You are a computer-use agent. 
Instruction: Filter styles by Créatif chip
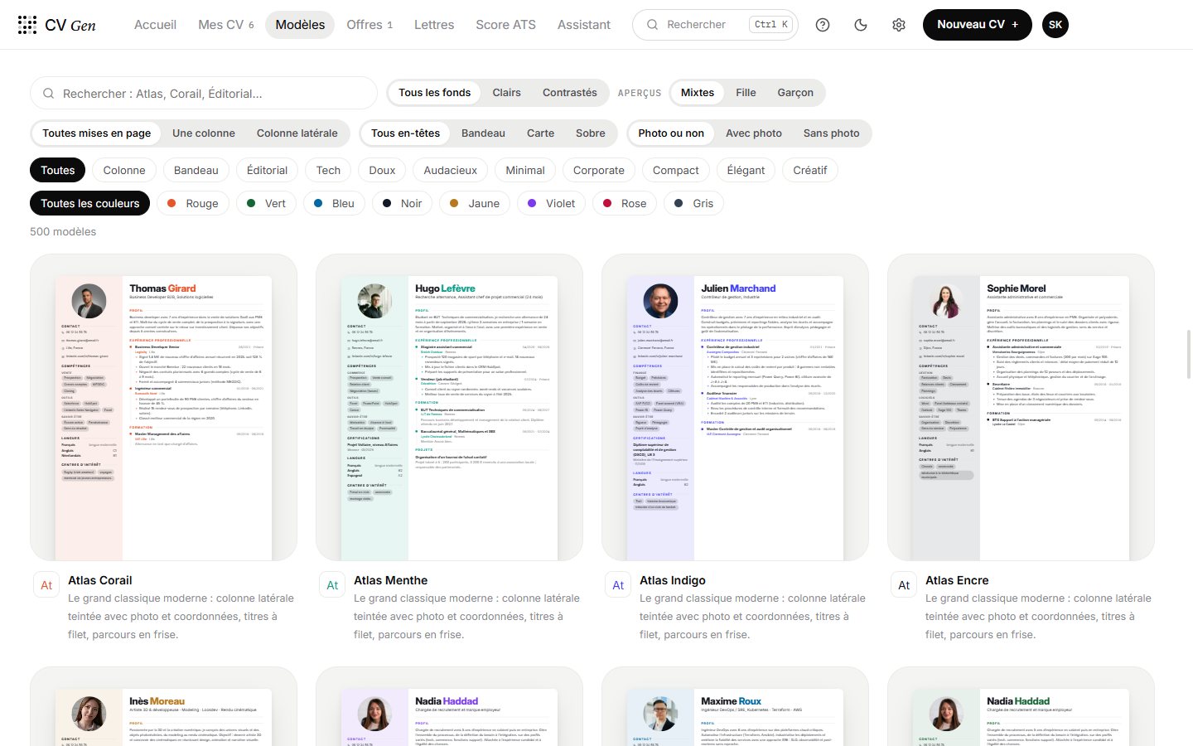(x=810, y=171)
